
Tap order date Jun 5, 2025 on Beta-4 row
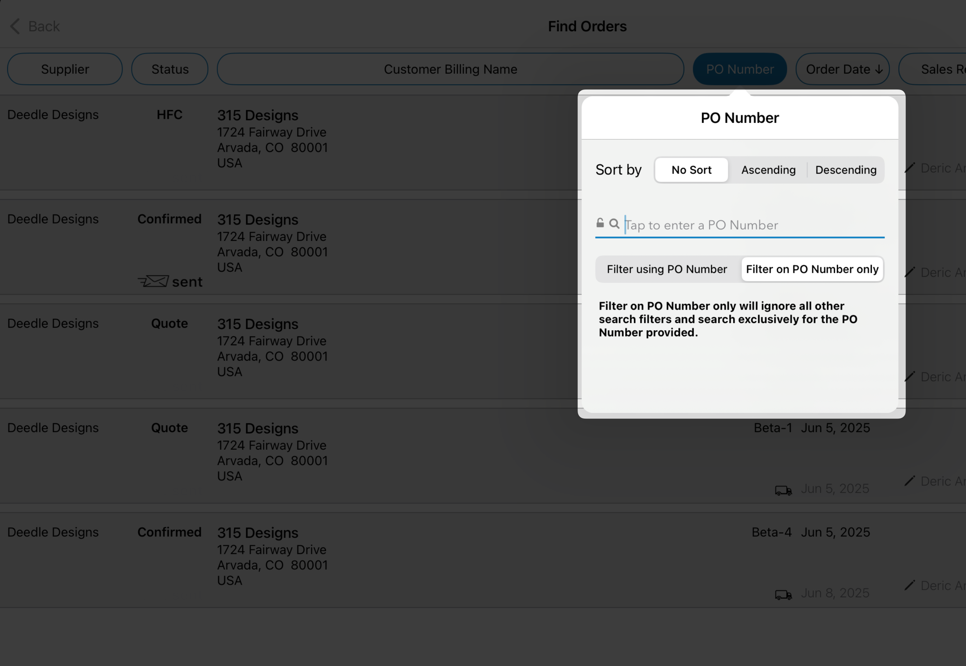coord(835,532)
